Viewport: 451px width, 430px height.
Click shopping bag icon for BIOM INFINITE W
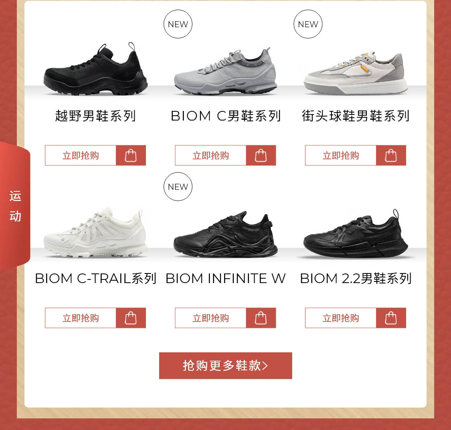pyautogui.click(x=261, y=318)
